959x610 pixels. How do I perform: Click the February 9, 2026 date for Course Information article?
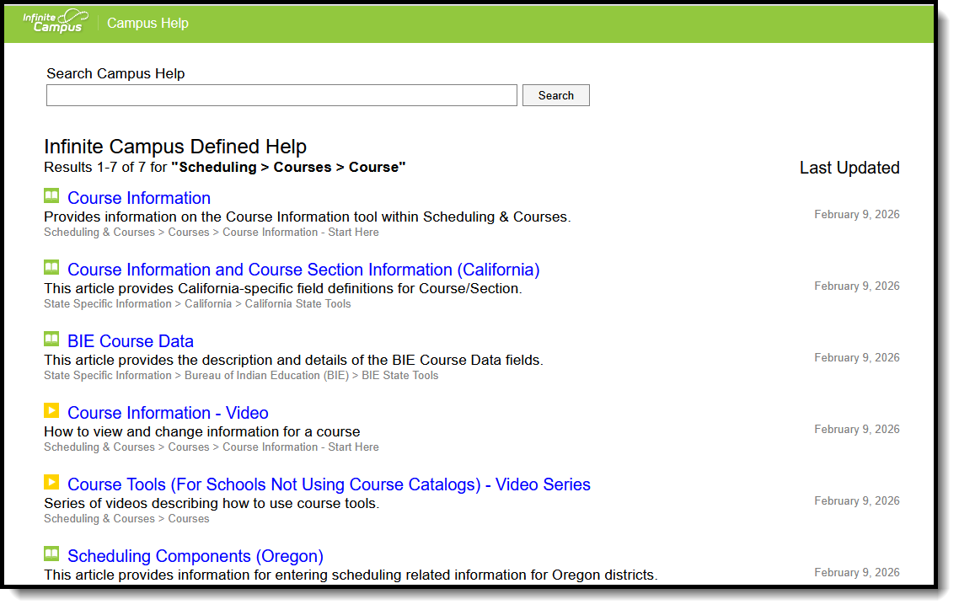coord(857,215)
